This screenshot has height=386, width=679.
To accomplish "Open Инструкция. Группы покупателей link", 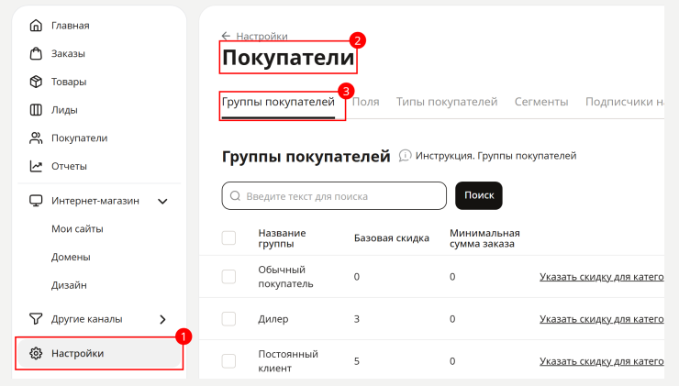I will pos(495,155).
